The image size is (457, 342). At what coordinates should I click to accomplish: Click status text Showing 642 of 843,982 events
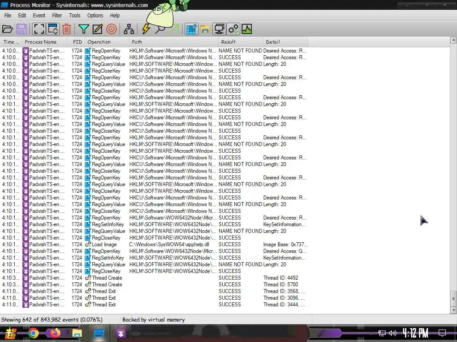point(52,320)
